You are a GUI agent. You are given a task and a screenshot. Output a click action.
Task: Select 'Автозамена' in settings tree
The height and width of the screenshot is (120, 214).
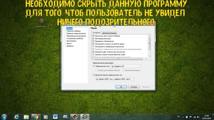(x=71, y=41)
